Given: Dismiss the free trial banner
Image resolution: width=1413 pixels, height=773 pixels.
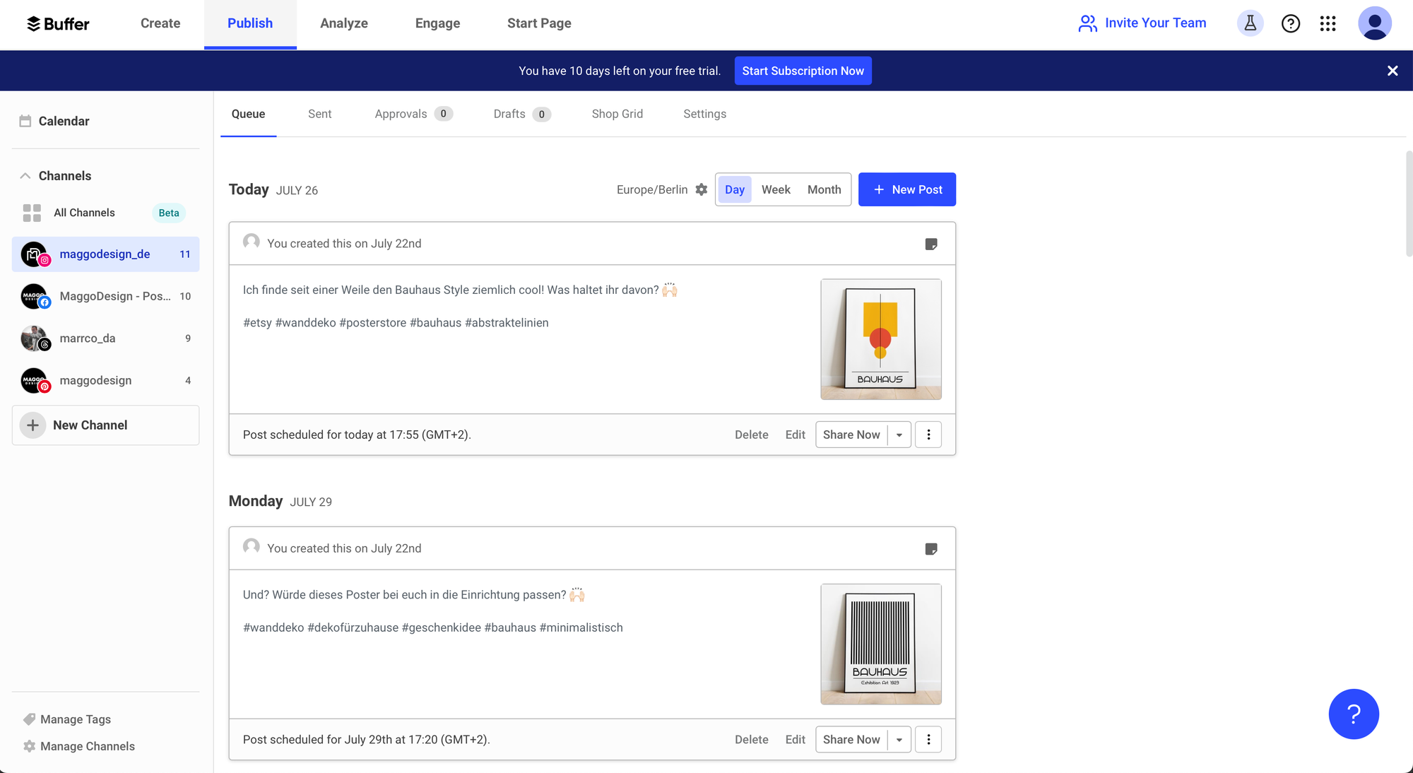Looking at the screenshot, I should pos(1392,71).
